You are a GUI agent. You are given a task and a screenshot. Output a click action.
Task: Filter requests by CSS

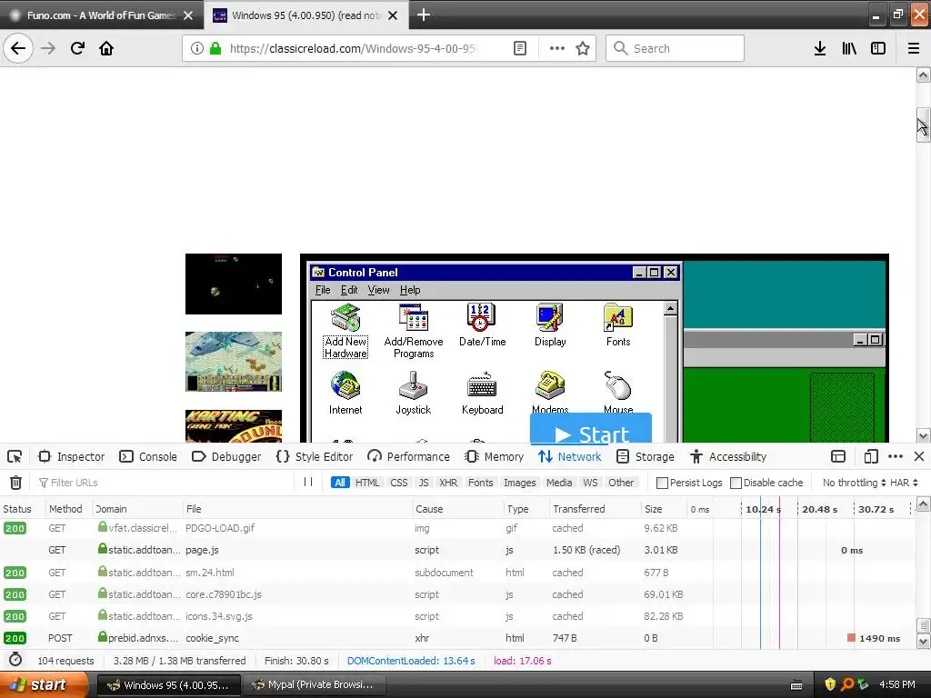[x=399, y=483]
